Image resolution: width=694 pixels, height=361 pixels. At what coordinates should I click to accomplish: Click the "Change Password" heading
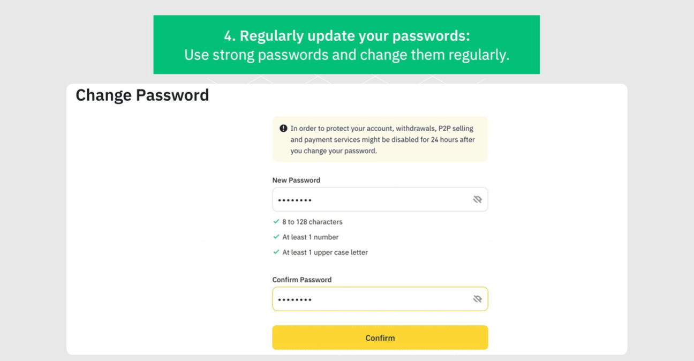(x=142, y=95)
